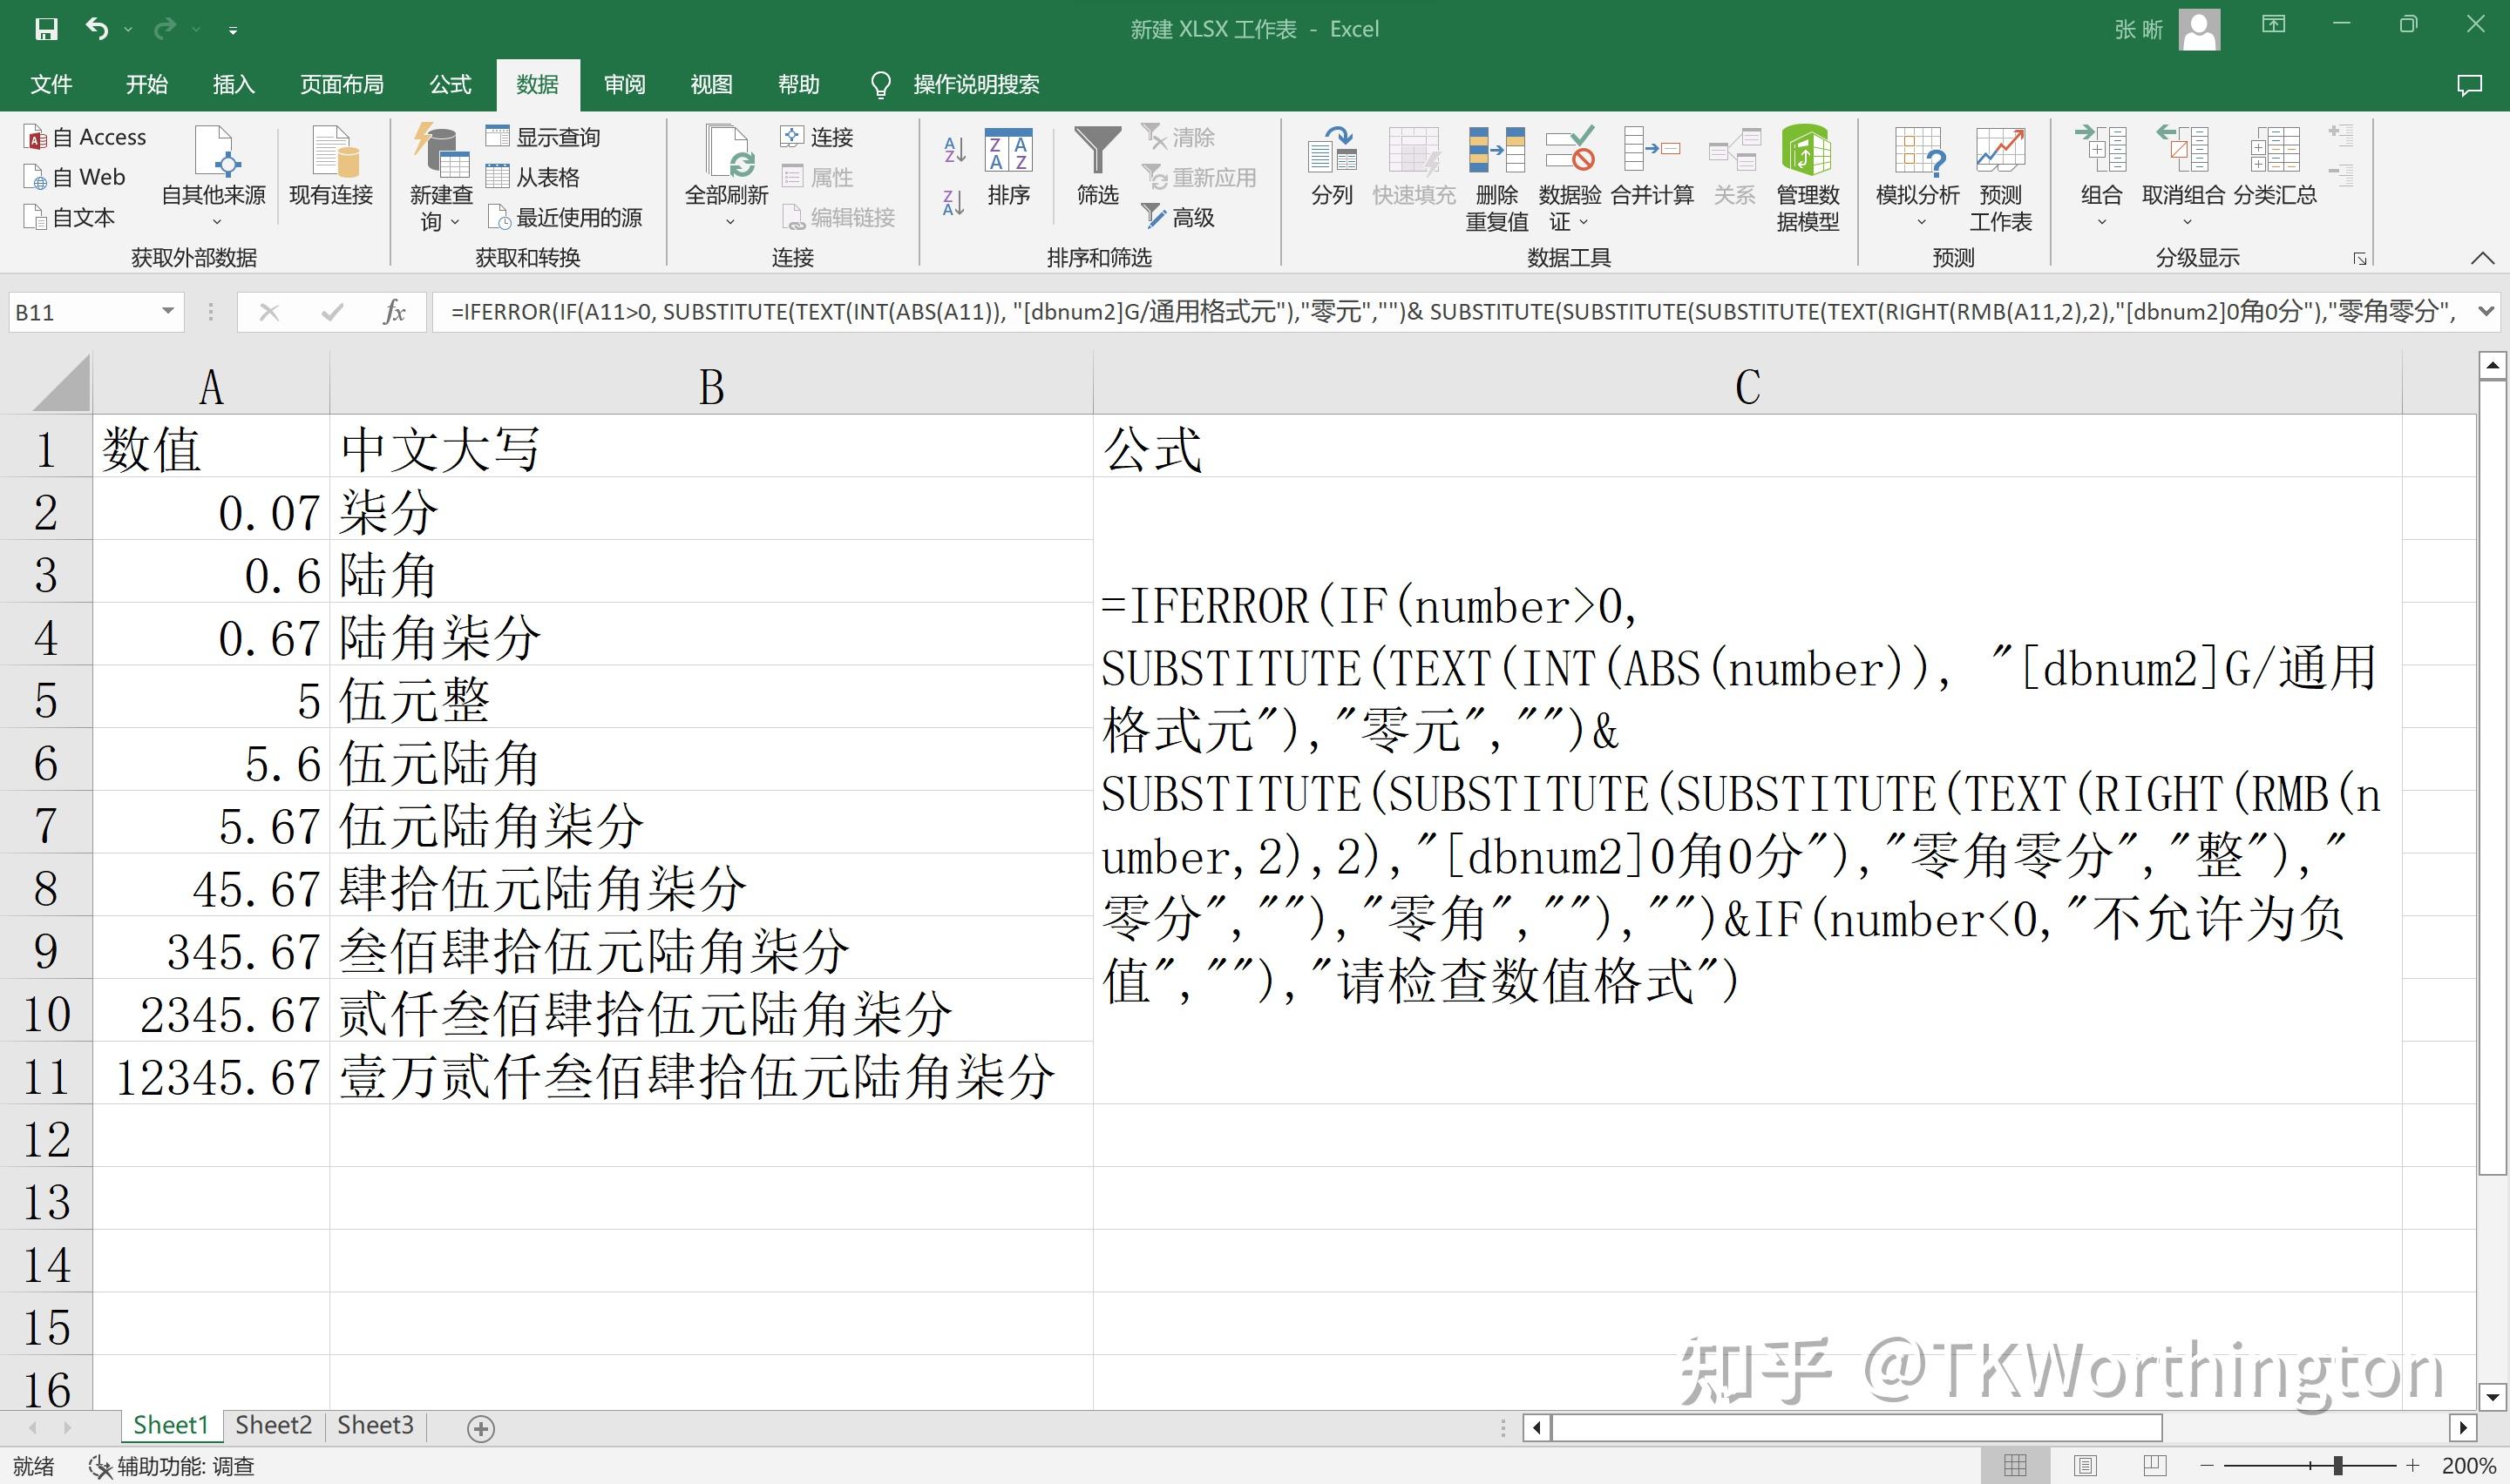Click the From Text import option

[x=69, y=217]
